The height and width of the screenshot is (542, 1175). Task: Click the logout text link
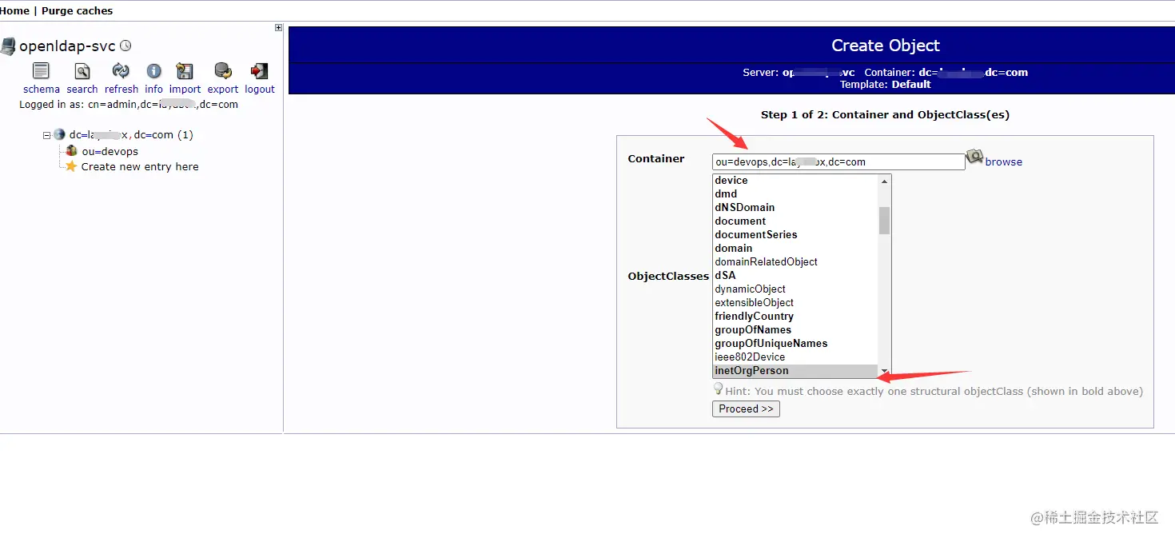[260, 90]
